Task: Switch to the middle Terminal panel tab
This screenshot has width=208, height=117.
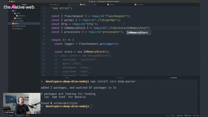Action: [x=120, y=78]
